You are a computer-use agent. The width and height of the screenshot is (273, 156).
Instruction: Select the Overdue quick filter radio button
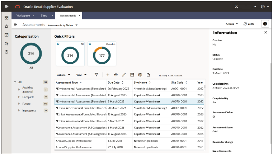pos(90,44)
